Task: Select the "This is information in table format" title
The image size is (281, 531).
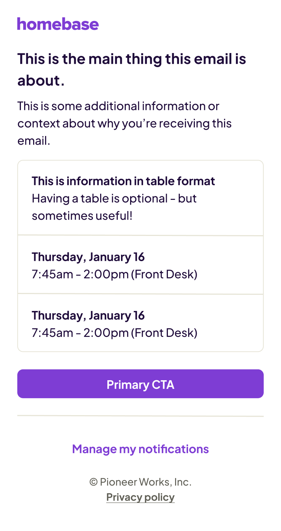Action: pyautogui.click(x=123, y=181)
